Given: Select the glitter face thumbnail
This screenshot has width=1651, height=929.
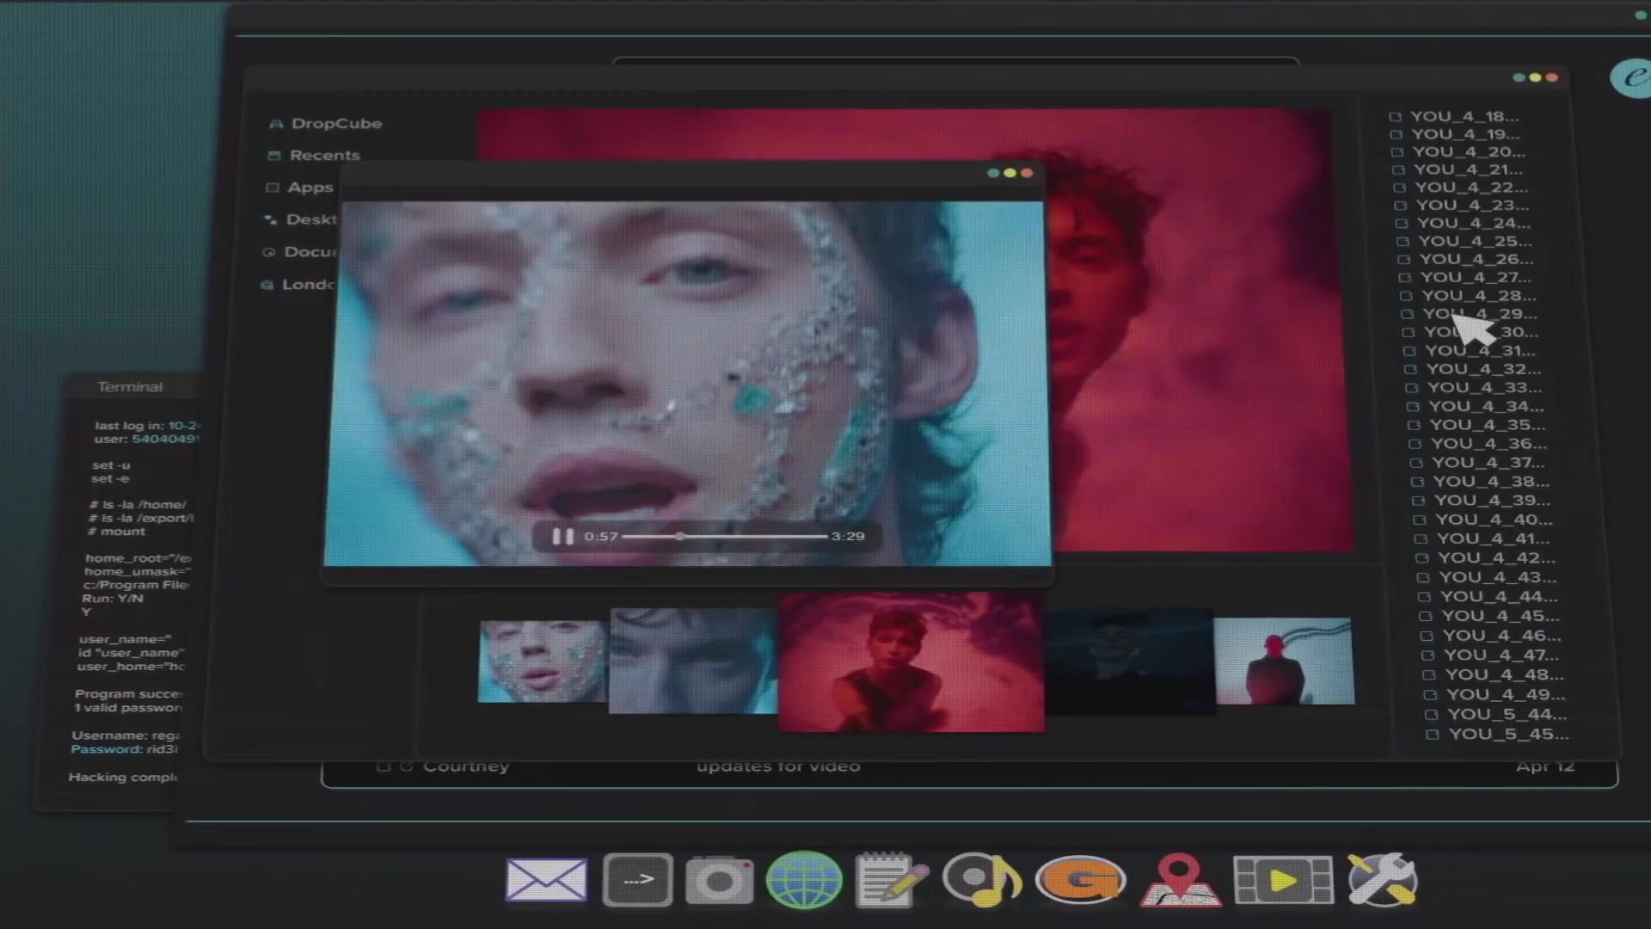Looking at the screenshot, I should [x=543, y=661].
